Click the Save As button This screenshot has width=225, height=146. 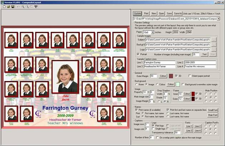[178, 13]
